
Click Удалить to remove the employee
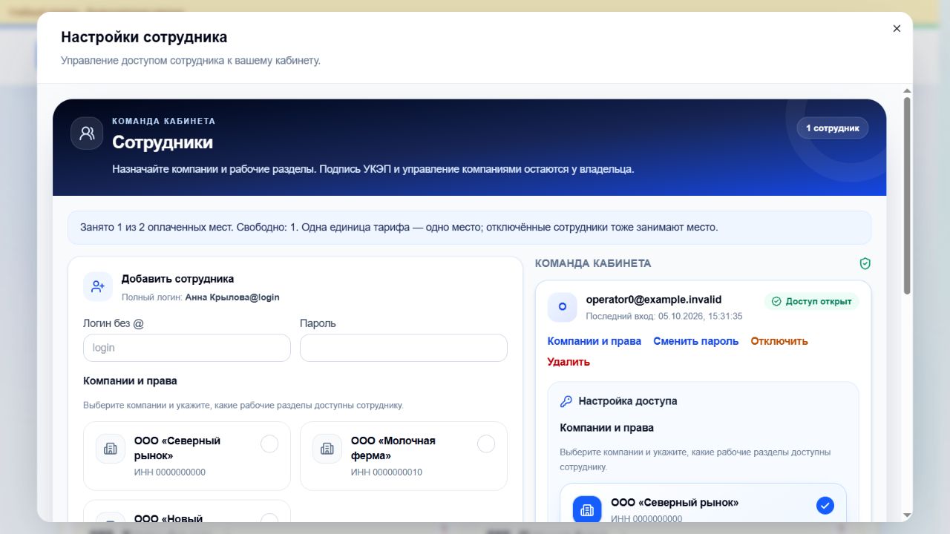click(569, 362)
